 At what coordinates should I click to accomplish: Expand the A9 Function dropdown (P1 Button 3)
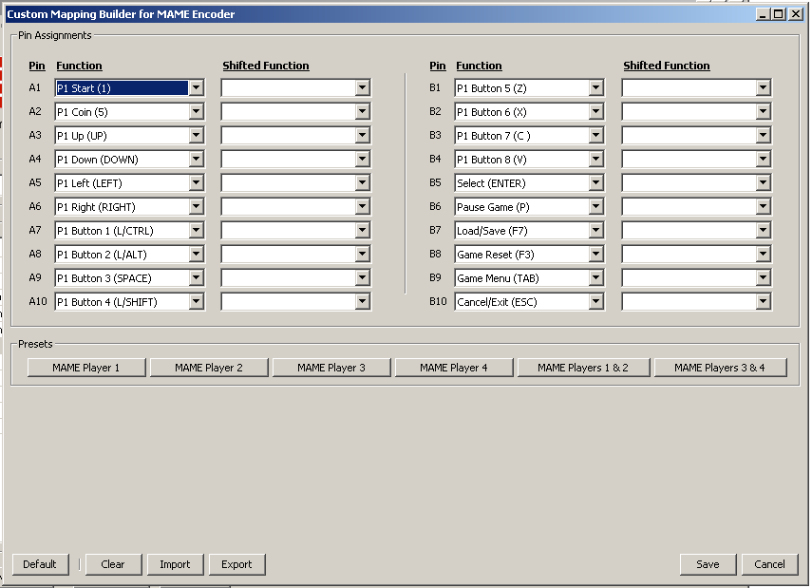[x=196, y=278]
